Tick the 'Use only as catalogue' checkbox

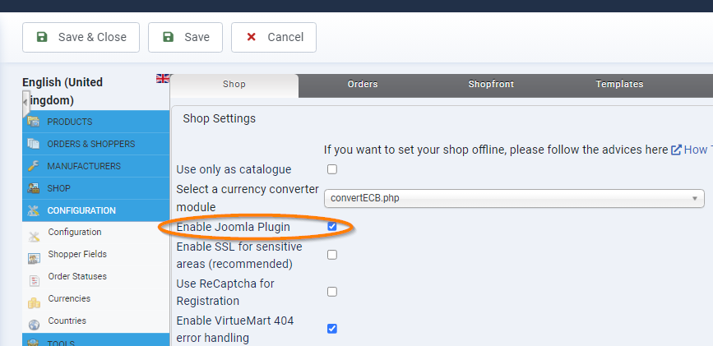click(332, 169)
